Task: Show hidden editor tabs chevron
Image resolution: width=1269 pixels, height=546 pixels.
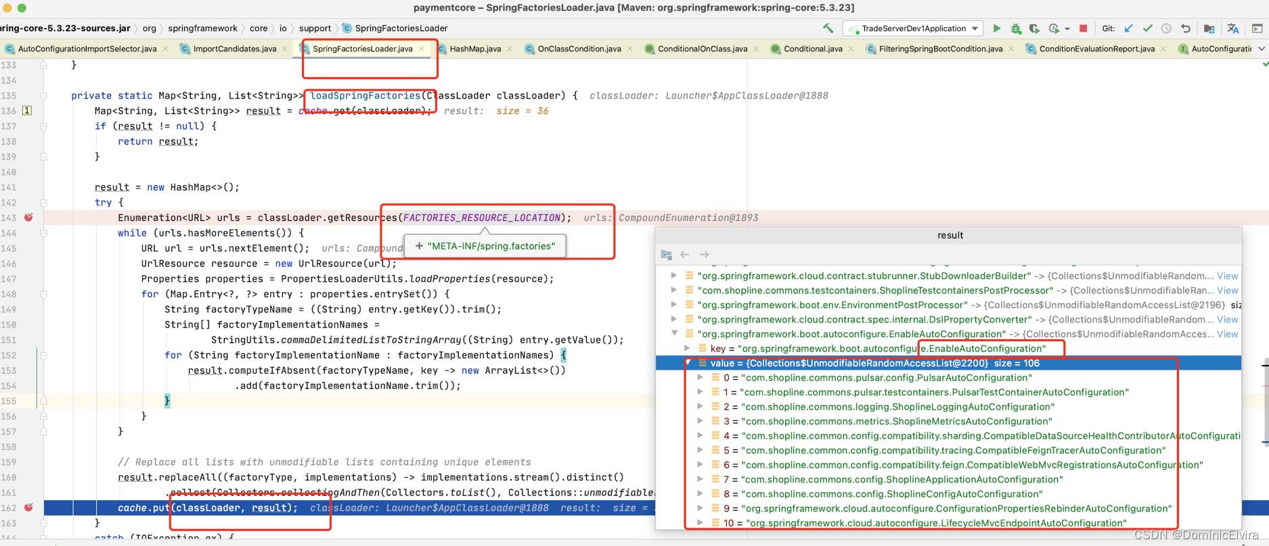Action: 1262,49
